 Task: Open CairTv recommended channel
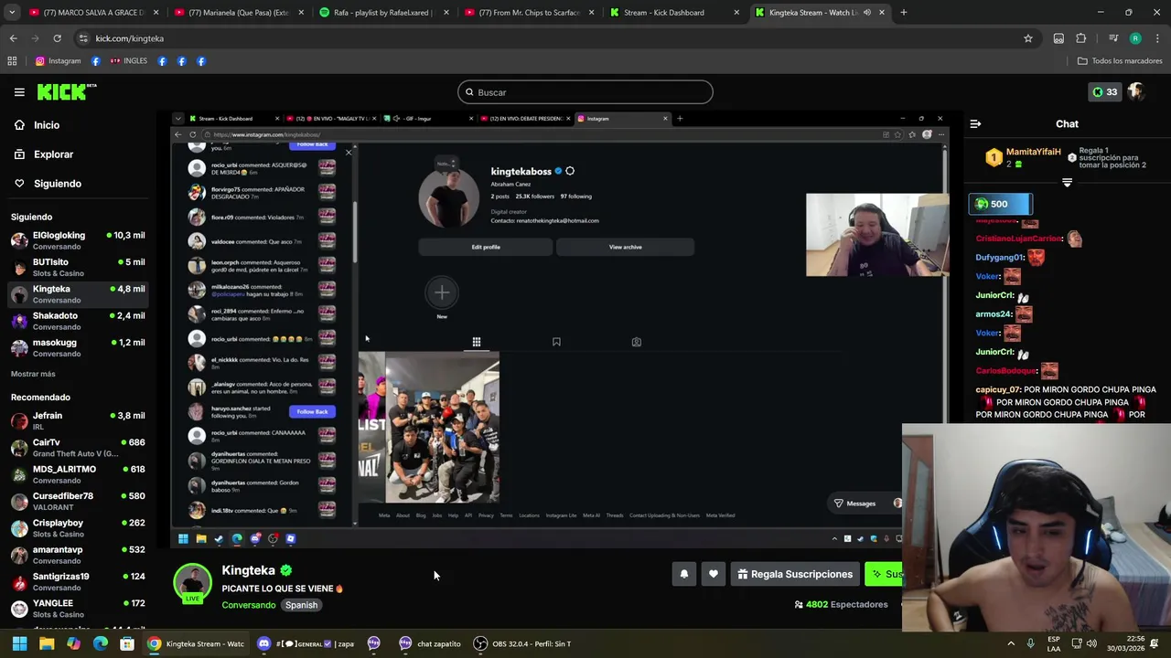[x=78, y=448]
